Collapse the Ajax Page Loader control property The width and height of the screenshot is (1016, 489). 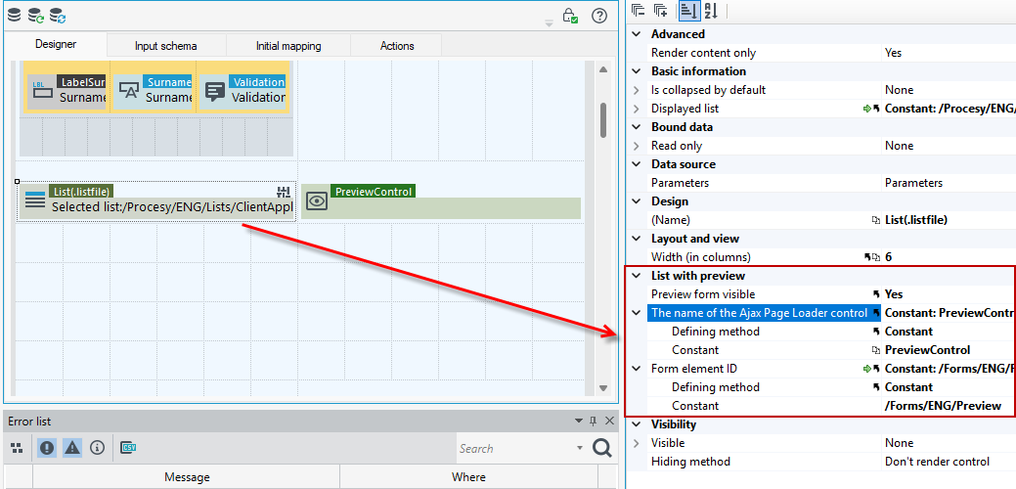point(637,313)
